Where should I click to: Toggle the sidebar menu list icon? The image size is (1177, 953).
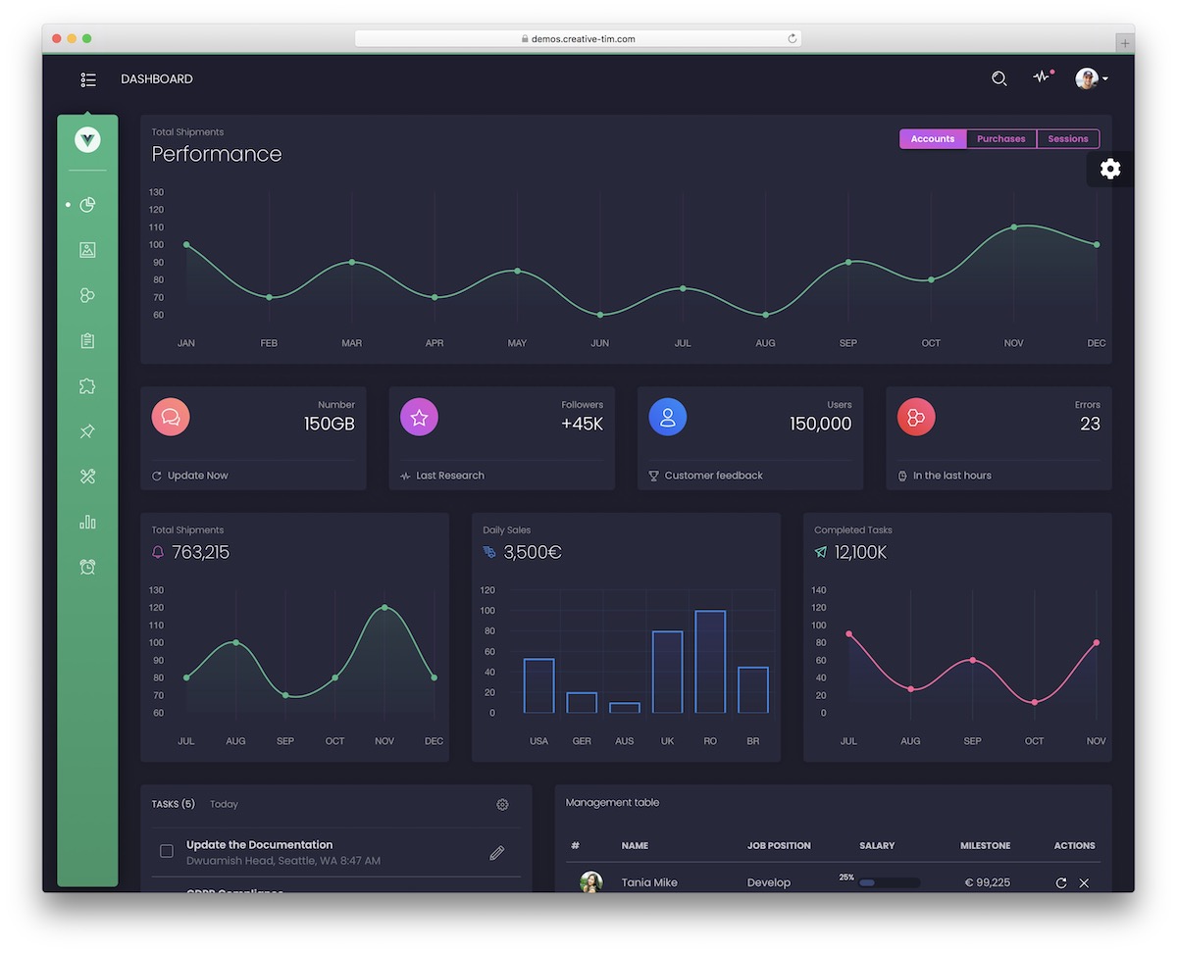88,79
